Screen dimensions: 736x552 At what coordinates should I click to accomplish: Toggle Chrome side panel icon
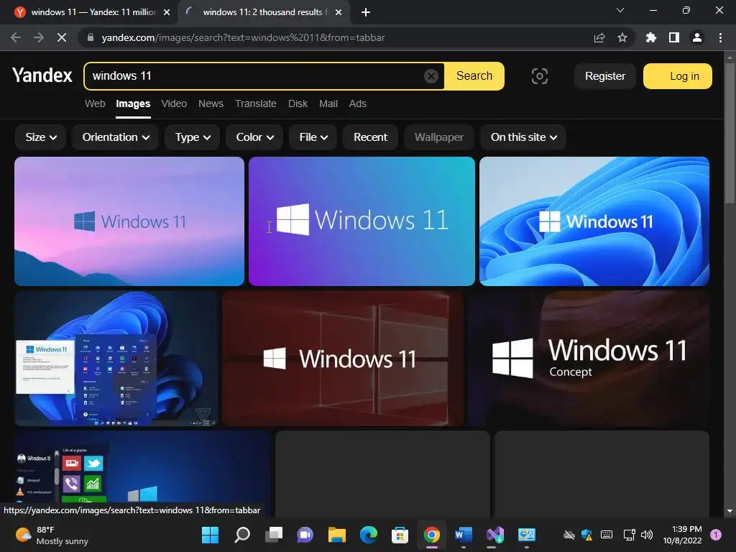(x=674, y=37)
